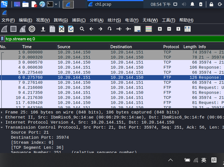Sort by the Protocol column header
The height and width of the screenshot is (167, 224).
tap(172, 47)
